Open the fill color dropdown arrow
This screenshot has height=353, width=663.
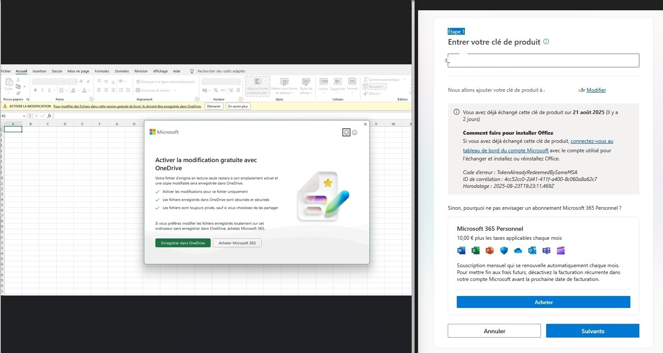[78, 91]
